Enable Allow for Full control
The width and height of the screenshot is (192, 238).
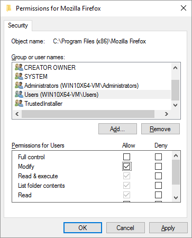126,157
